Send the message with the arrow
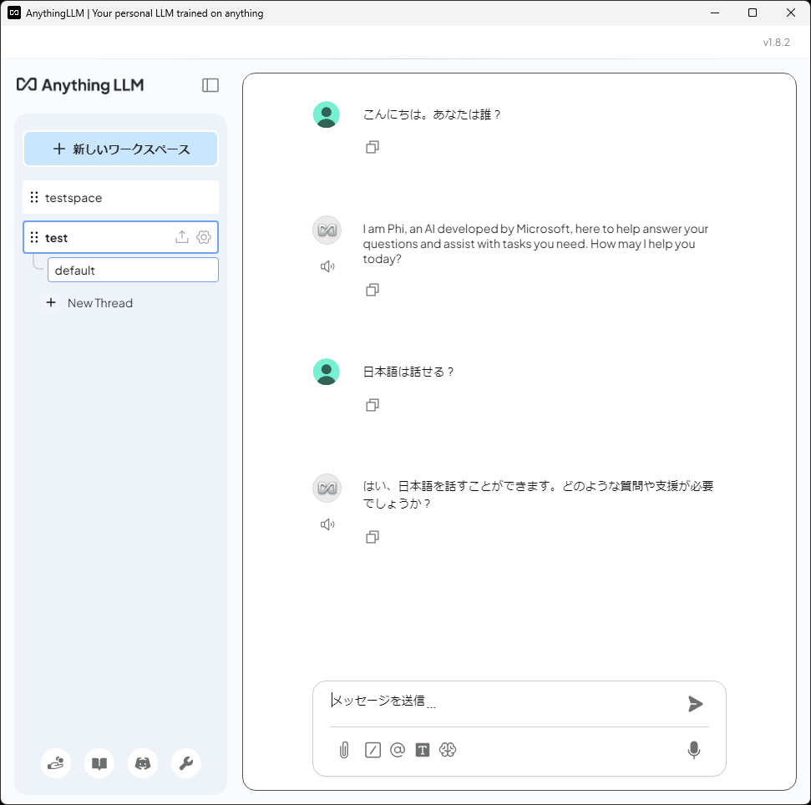This screenshot has height=805, width=811. pos(694,704)
